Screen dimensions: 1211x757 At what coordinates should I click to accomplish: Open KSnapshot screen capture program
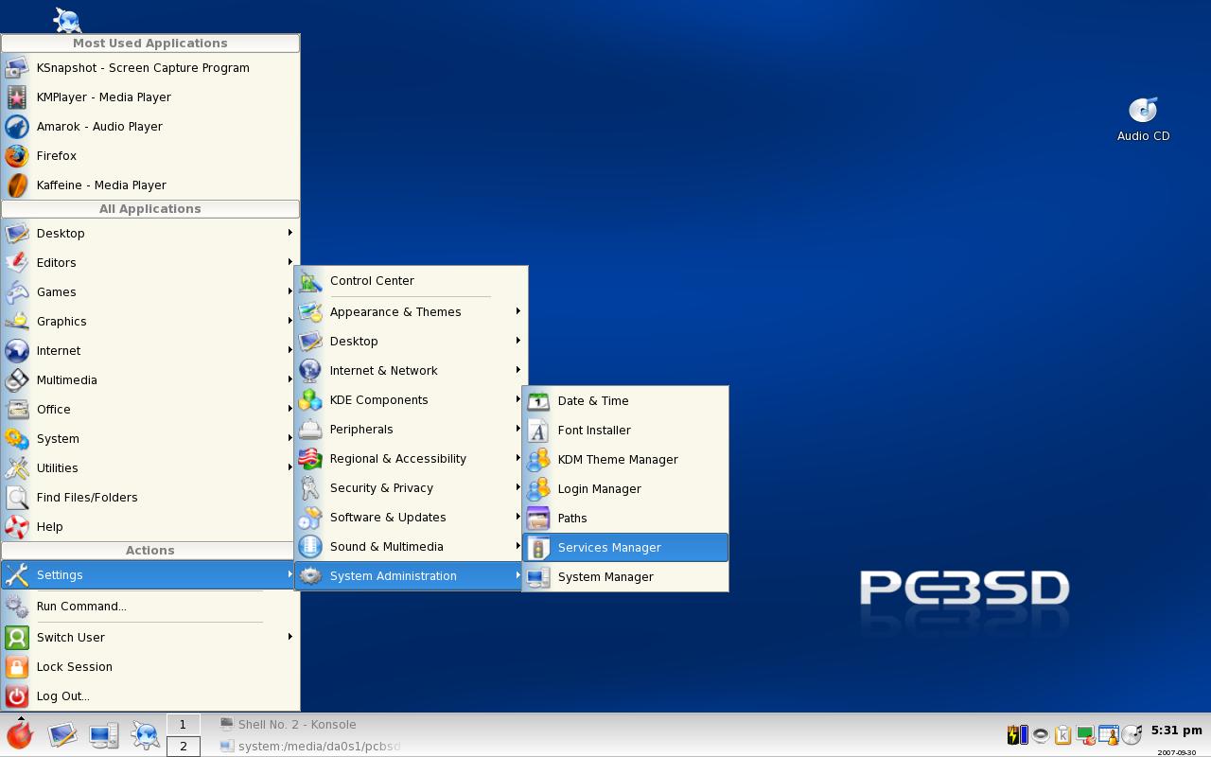(x=150, y=67)
